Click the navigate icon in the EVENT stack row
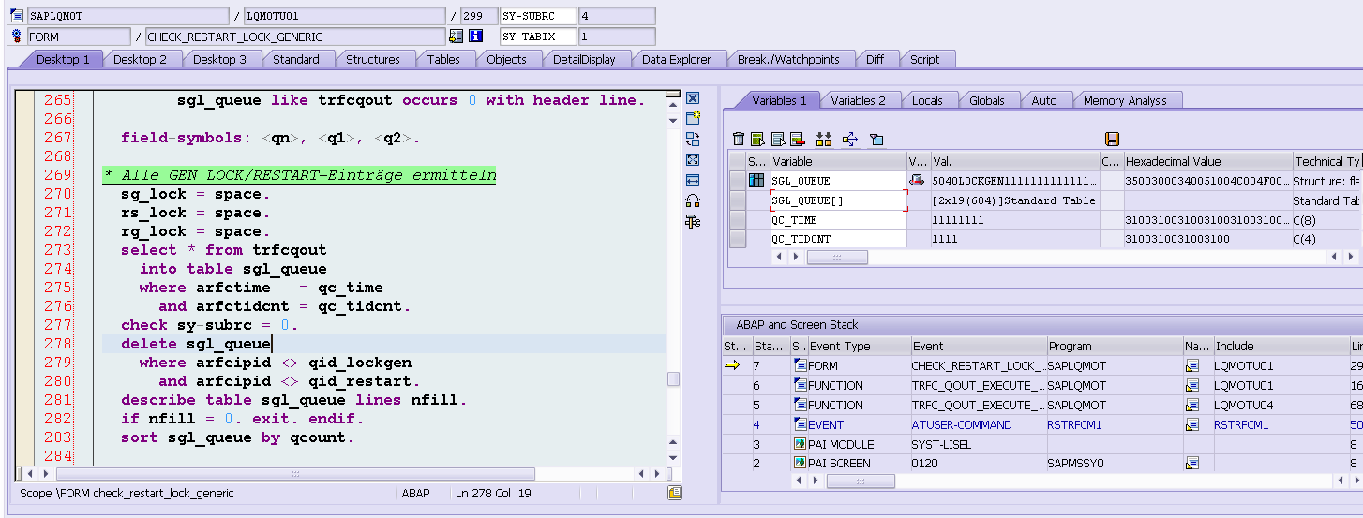This screenshot has width=1363, height=518. [x=1192, y=424]
